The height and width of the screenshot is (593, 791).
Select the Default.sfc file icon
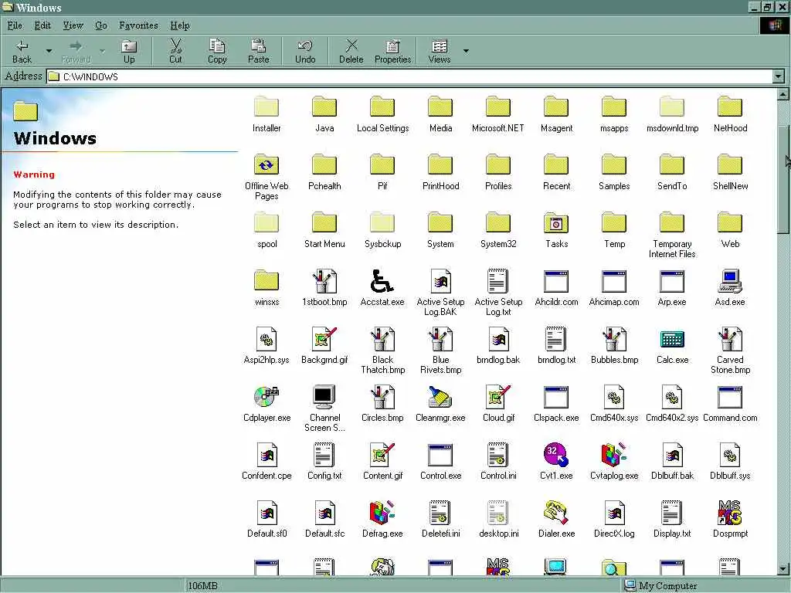(324, 513)
